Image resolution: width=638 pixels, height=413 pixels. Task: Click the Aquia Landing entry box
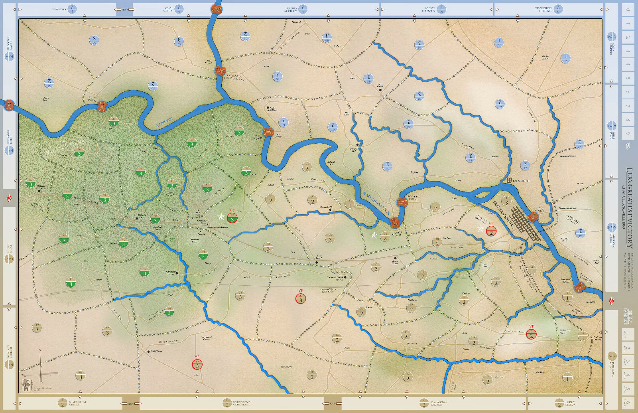click(611, 43)
